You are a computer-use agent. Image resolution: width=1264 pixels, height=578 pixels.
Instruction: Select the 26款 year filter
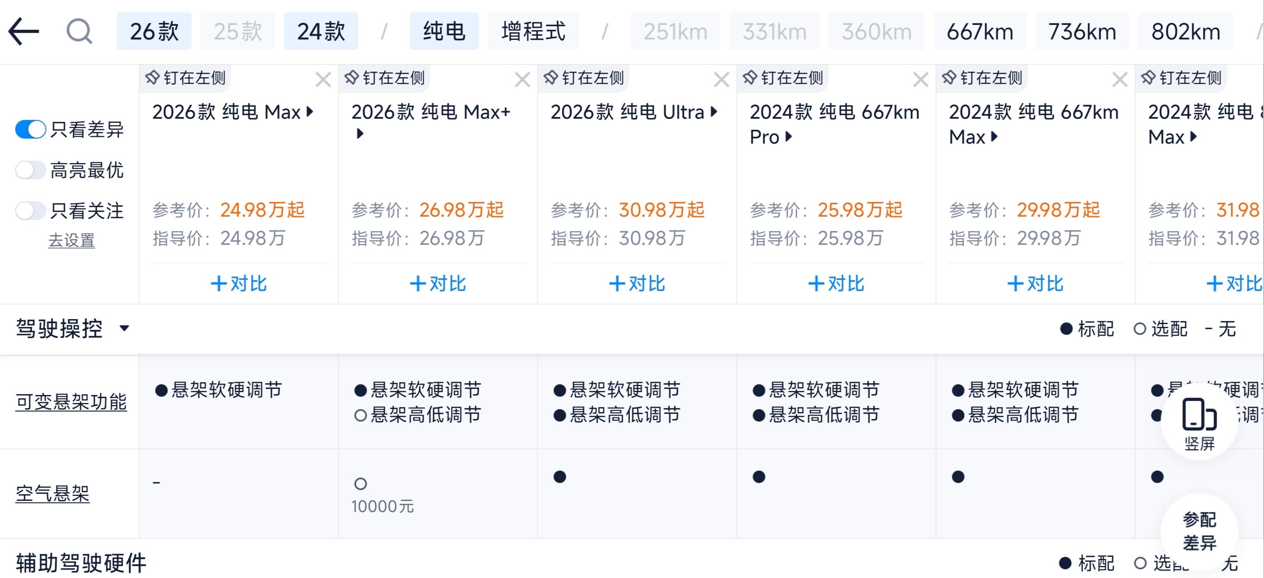pos(154,32)
